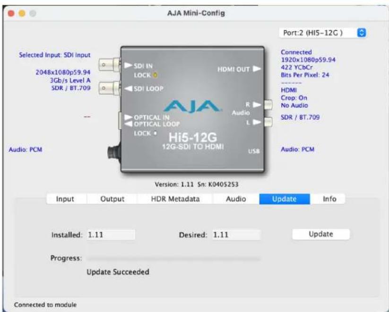Click the left 'Audio: PCM' input label
The width and height of the screenshot is (389, 312).
(x=26, y=150)
